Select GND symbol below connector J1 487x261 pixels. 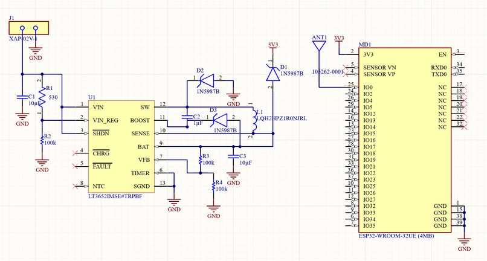36,53
